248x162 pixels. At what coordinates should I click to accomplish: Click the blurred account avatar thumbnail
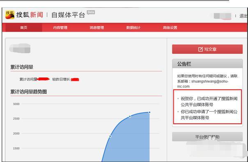[20, 48]
